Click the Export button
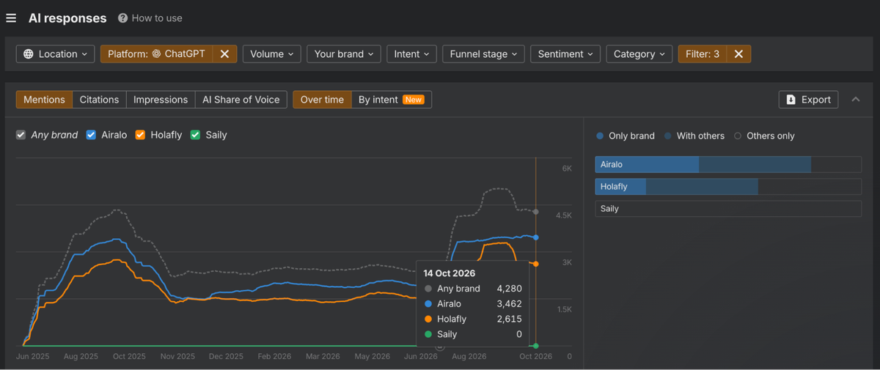This screenshot has width=880, height=370. coord(808,100)
